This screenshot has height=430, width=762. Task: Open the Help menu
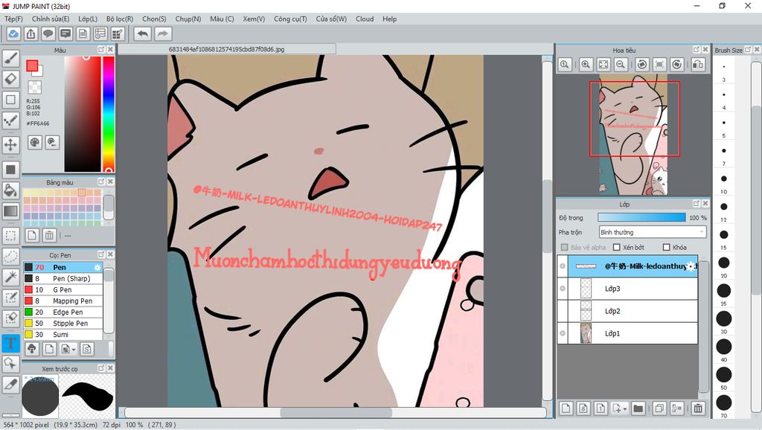click(389, 19)
